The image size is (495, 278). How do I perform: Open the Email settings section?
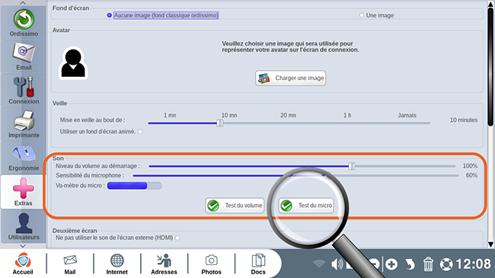24,57
